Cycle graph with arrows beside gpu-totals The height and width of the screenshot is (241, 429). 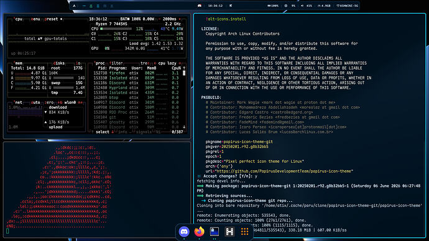click(x=40, y=39)
